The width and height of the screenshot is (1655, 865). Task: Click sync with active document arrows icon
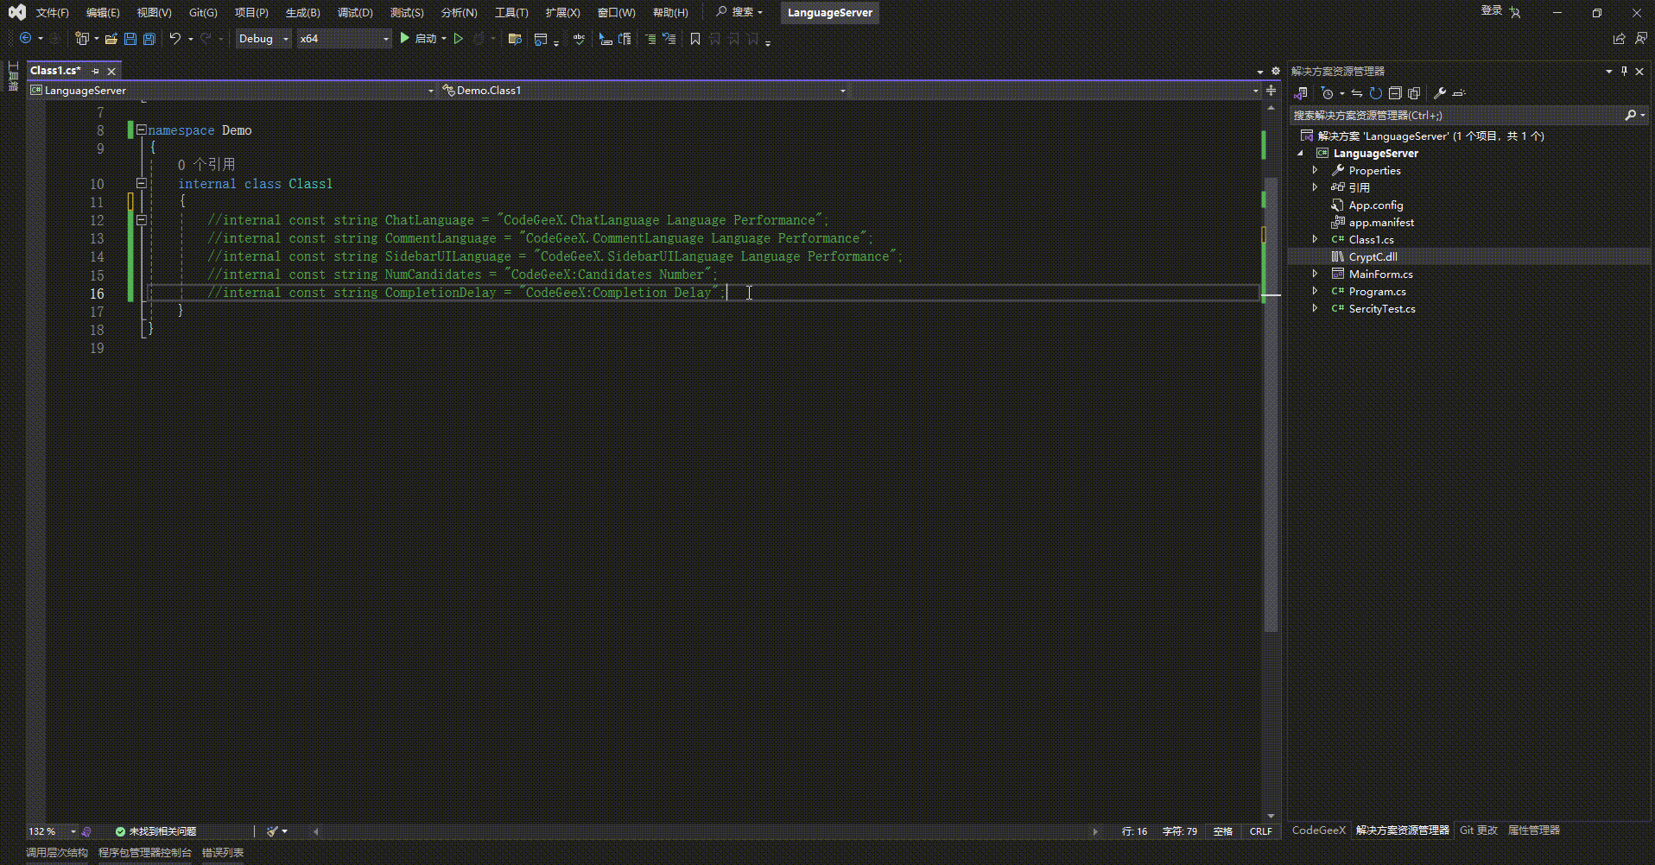pyautogui.click(x=1357, y=93)
